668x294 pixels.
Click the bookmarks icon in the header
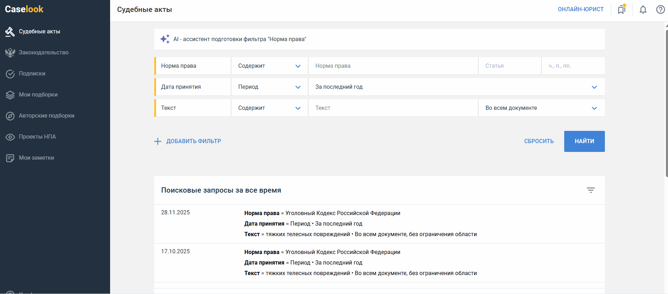621,9
